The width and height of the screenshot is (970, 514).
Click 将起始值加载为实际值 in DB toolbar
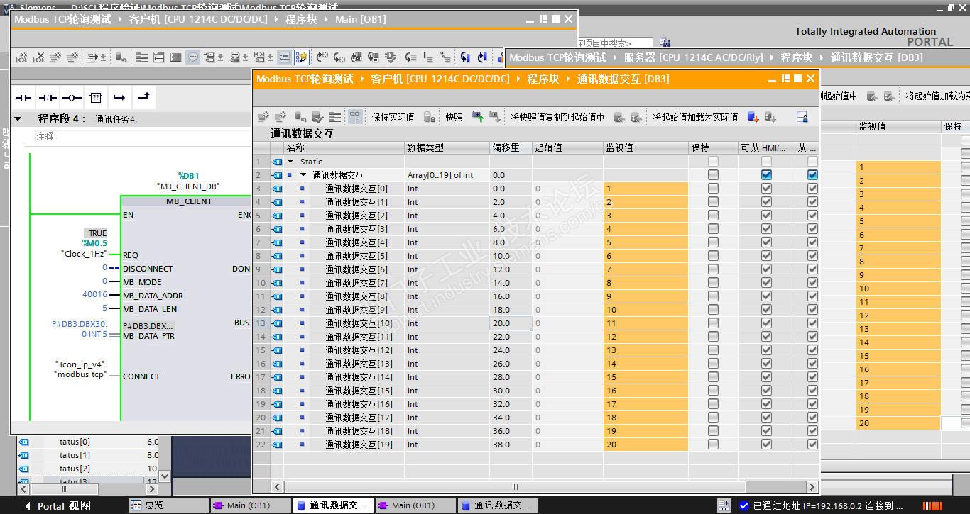695,117
